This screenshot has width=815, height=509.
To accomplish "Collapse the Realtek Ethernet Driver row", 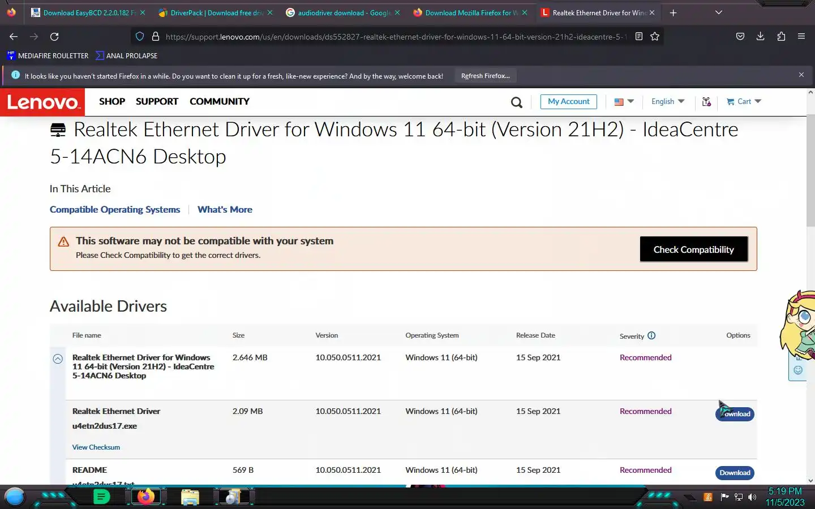I will [58, 359].
